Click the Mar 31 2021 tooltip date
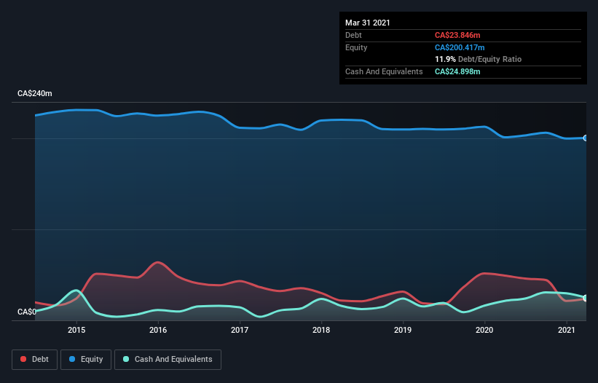The height and width of the screenshot is (383, 598). (x=368, y=23)
